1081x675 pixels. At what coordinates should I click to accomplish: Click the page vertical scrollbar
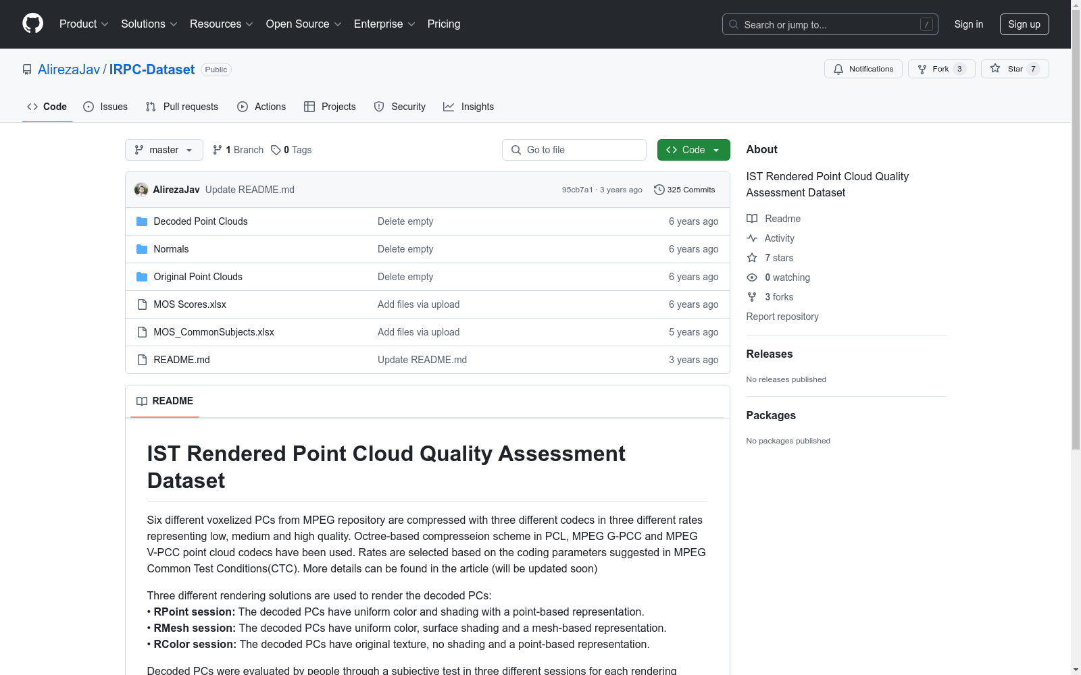pyautogui.click(x=1076, y=230)
